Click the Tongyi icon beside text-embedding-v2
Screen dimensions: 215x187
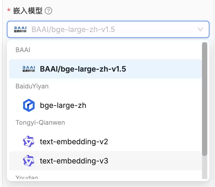click(x=28, y=141)
